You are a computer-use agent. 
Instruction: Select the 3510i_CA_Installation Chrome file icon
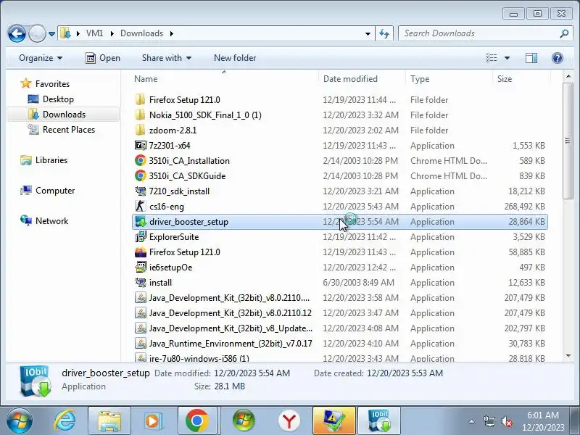point(140,160)
